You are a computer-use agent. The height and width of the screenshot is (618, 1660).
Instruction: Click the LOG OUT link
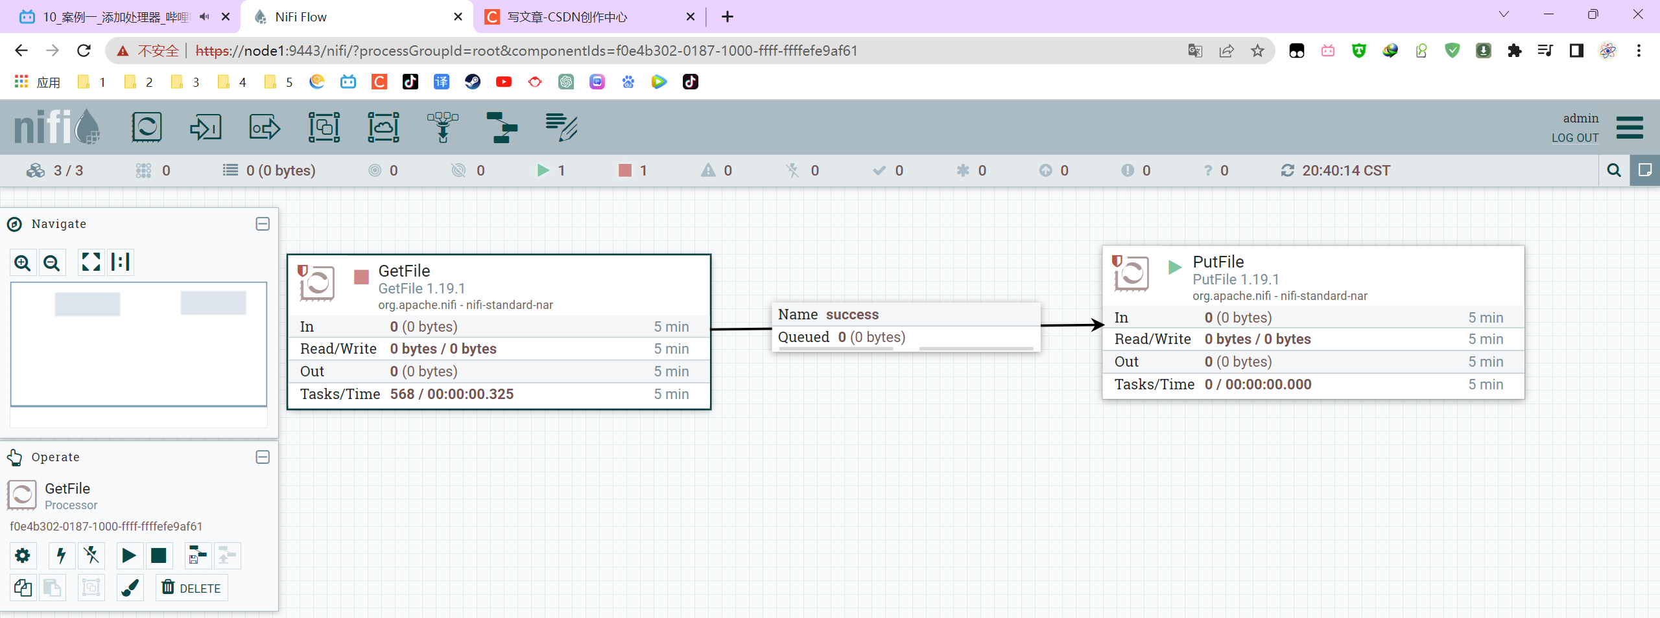tap(1574, 138)
